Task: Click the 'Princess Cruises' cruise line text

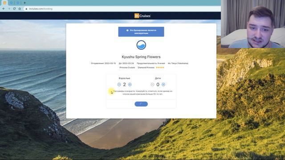Action: coord(127,68)
